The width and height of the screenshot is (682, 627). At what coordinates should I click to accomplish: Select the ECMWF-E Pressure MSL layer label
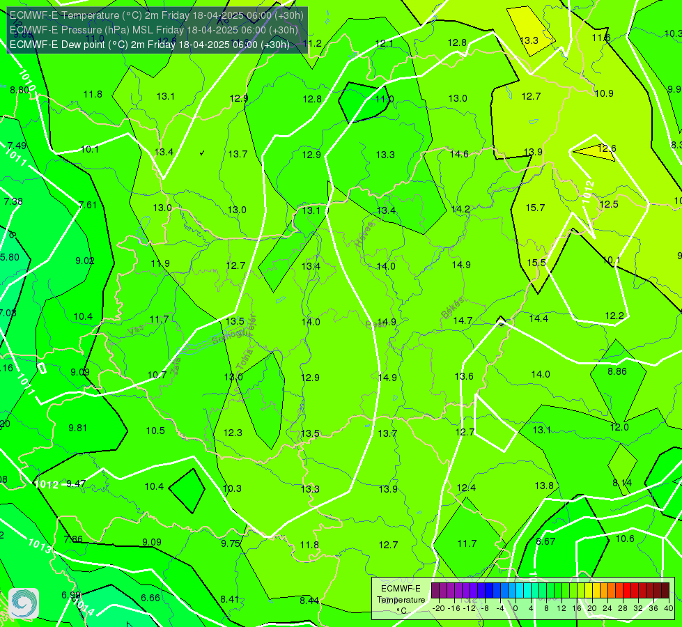click(x=154, y=30)
